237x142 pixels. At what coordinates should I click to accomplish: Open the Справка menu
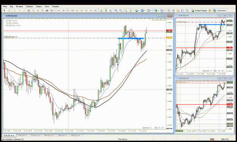tap(55, 6)
